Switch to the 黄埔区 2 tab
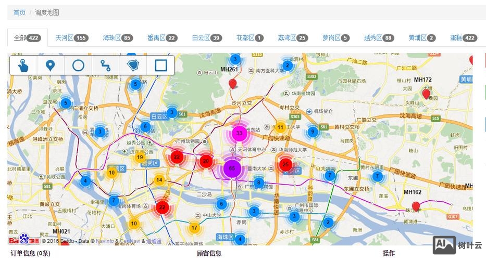 [422, 38]
